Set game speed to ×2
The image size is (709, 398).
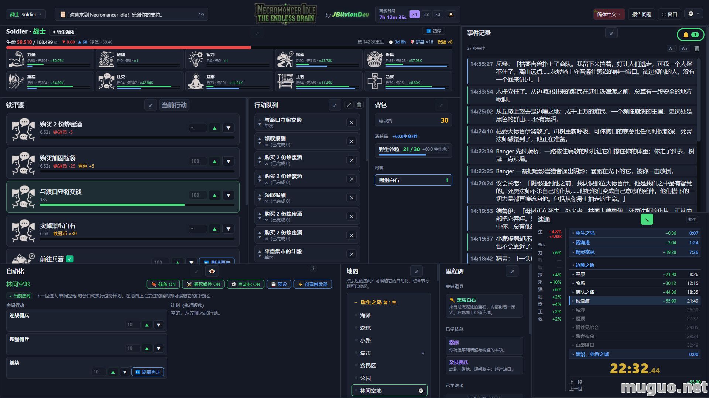pos(426,14)
